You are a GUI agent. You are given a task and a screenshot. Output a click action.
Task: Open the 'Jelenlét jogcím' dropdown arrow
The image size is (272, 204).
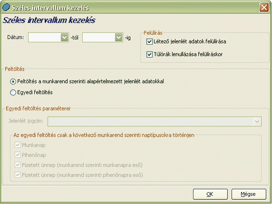(257, 122)
